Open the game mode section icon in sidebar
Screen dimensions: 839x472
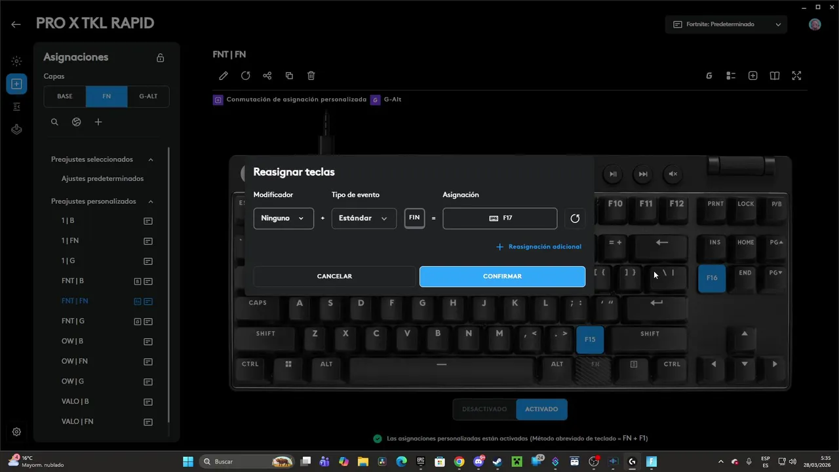tap(16, 129)
